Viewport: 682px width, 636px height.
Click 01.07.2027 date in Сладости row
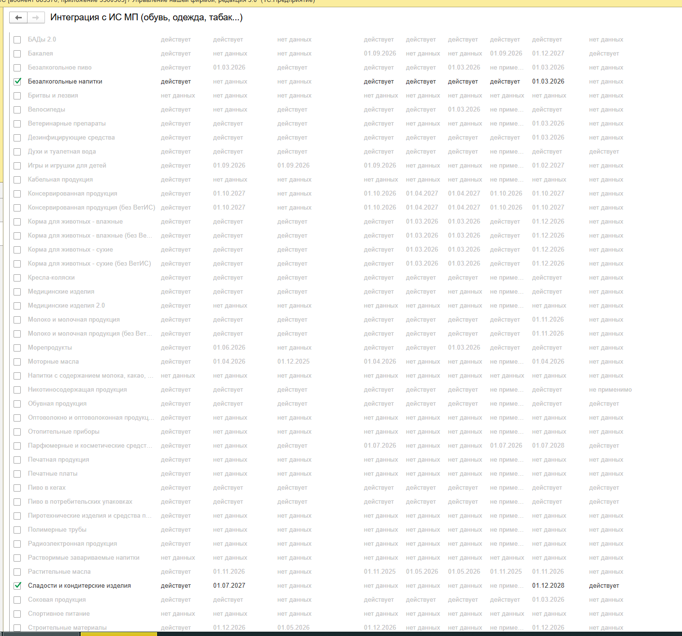pyautogui.click(x=229, y=586)
